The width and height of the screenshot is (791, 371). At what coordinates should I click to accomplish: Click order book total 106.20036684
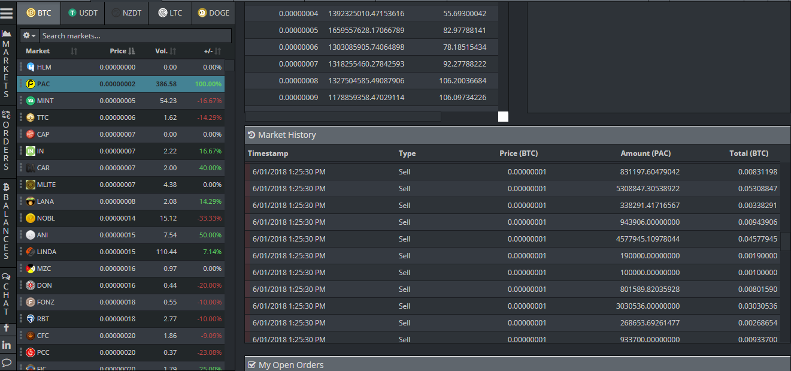pyautogui.click(x=462, y=80)
